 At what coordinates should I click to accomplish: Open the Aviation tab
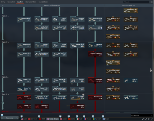20,2
